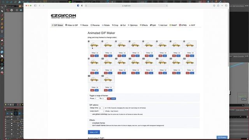Click the blue copy button under frame 12
Image resolution: width=249 pixels, height=140 pixels.
pos(137,73)
